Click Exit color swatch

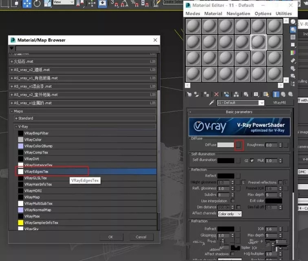pos(274,201)
